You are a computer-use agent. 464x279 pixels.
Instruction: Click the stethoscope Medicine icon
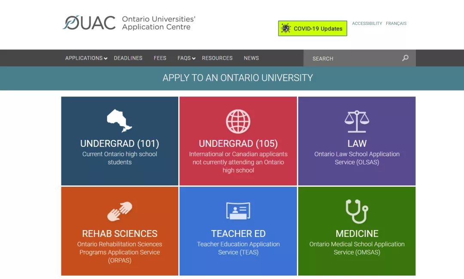click(x=357, y=211)
